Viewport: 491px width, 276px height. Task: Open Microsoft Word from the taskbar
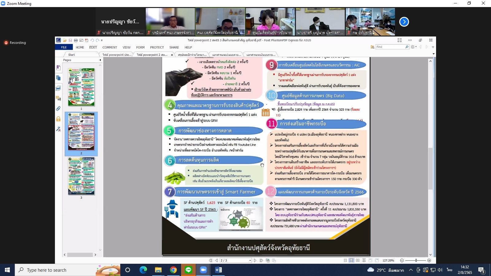click(x=218, y=270)
